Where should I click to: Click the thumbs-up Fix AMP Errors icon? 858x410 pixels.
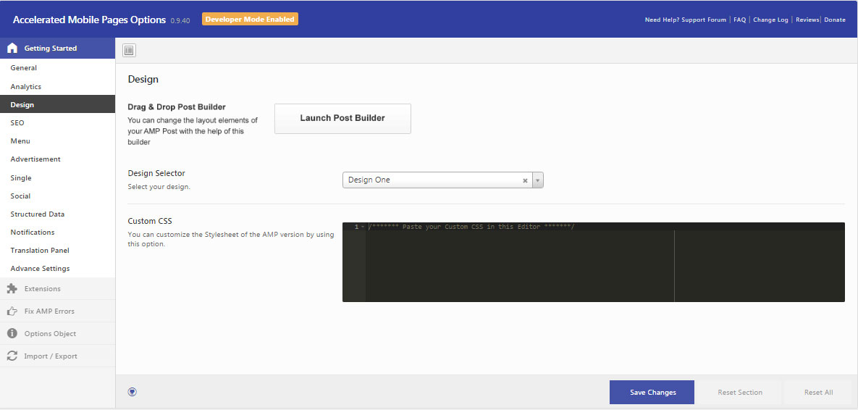point(12,311)
